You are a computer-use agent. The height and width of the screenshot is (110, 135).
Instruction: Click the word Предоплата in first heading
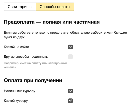[x=19, y=22]
